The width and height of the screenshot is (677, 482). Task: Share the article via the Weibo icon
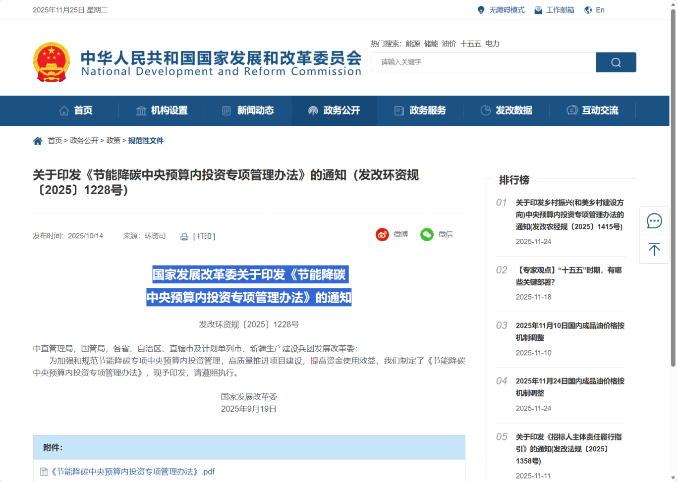coord(383,234)
